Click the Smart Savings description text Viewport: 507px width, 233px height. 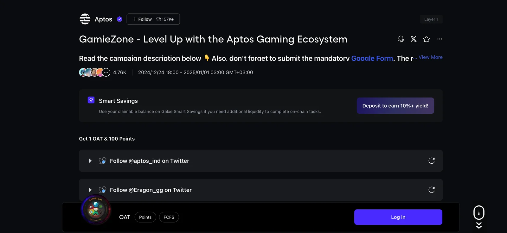point(210,111)
